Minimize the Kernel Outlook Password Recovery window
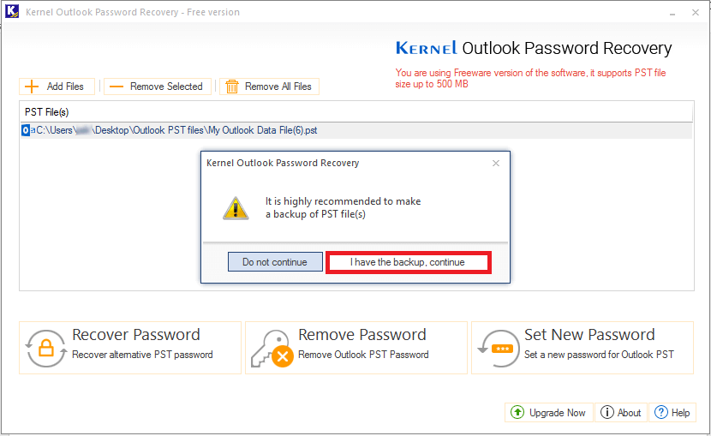This screenshot has width=711, height=436. coord(672,13)
